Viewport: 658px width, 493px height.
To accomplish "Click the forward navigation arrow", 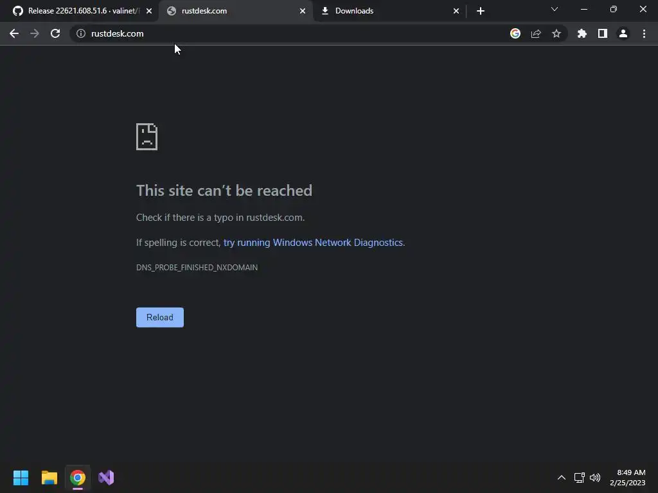I will (35, 33).
